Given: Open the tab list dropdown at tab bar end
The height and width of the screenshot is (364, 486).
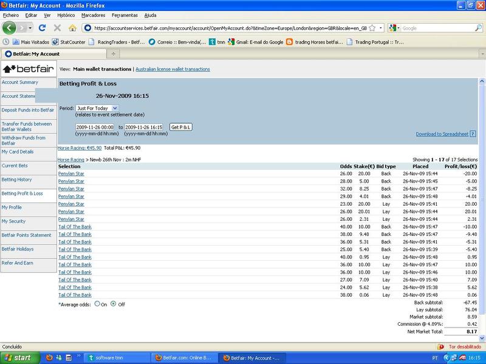Looking at the screenshot, I should click(x=482, y=54).
